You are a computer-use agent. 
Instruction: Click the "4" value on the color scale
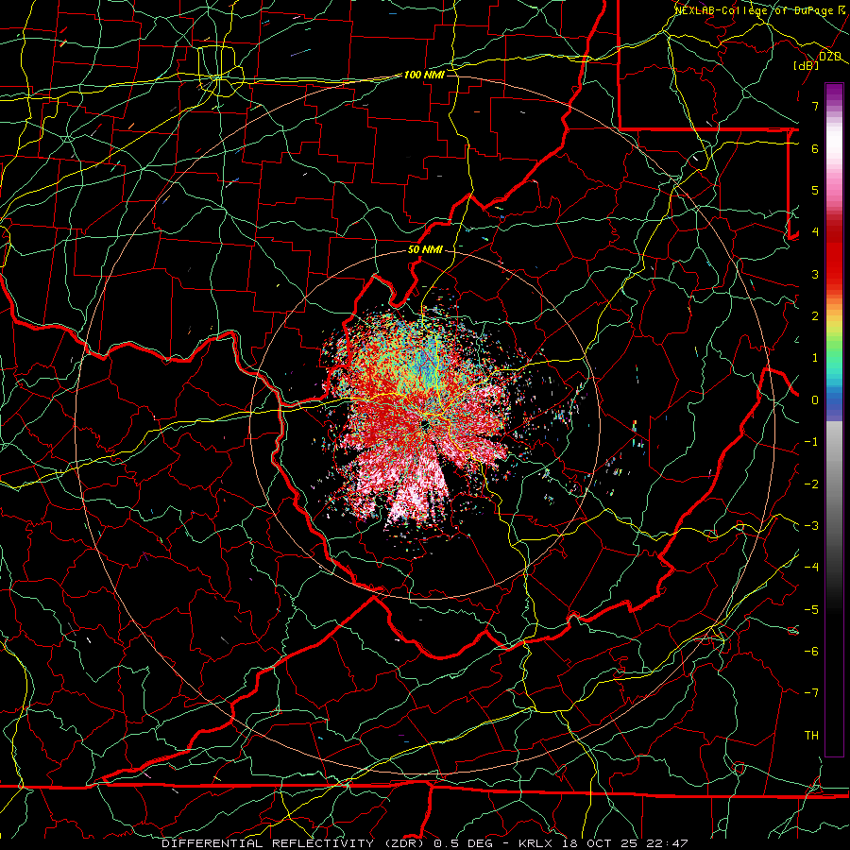(815, 232)
